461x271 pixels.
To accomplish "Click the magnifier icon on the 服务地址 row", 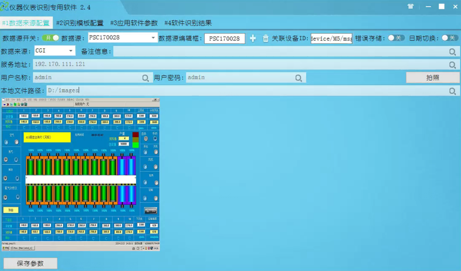I will tap(453, 65).
